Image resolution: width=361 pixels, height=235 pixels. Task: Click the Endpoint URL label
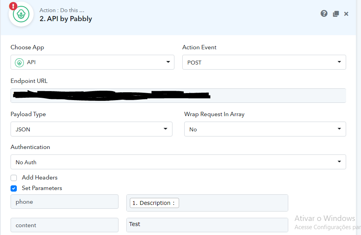[x=29, y=81]
